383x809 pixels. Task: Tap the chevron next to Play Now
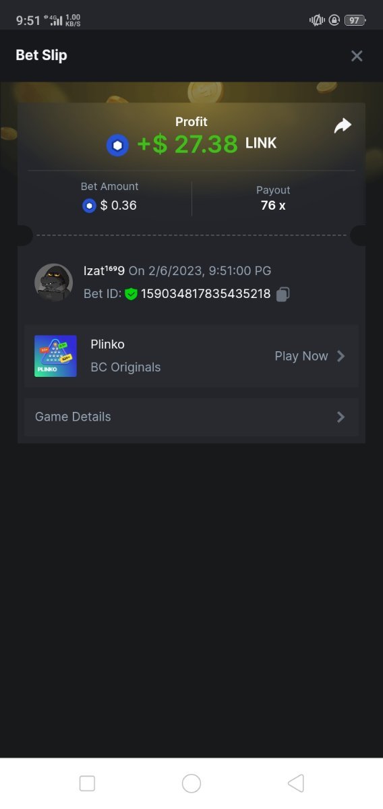(341, 356)
